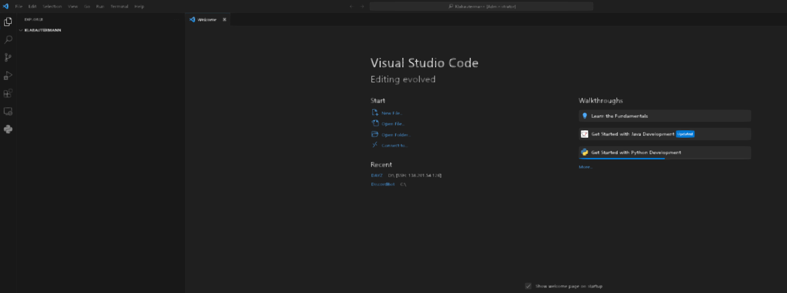Click the Python walkthrough progress bar

pos(665,159)
